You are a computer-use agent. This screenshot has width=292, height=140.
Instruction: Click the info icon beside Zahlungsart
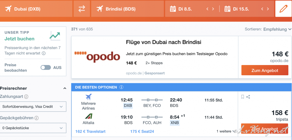click(x=27, y=97)
